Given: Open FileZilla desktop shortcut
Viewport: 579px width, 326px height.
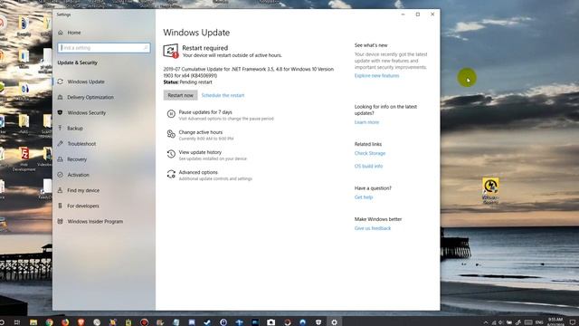Looking at the screenshot, I should point(24,159).
